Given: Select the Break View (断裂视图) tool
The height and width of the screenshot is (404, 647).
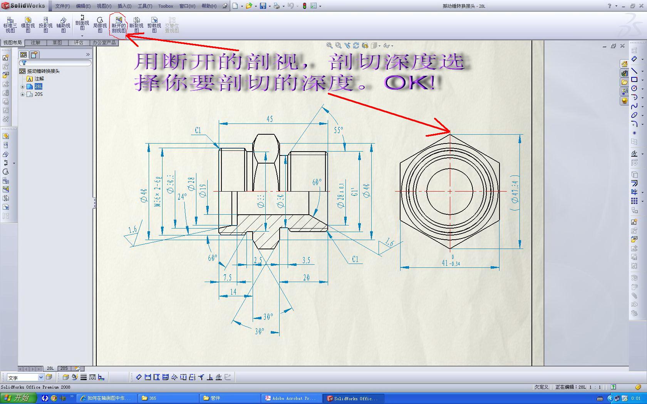Looking at the screenshot, I should tap(136, 25).
